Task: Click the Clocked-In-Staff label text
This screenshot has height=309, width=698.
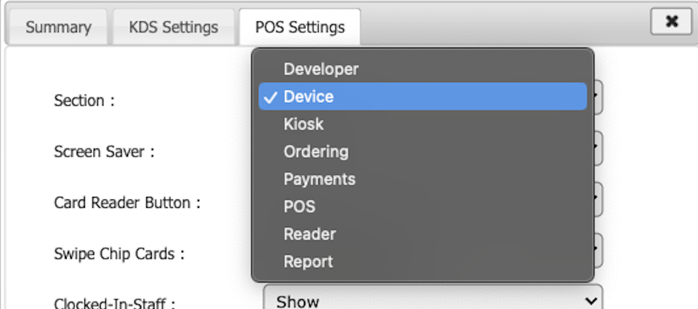Action: 115,302
